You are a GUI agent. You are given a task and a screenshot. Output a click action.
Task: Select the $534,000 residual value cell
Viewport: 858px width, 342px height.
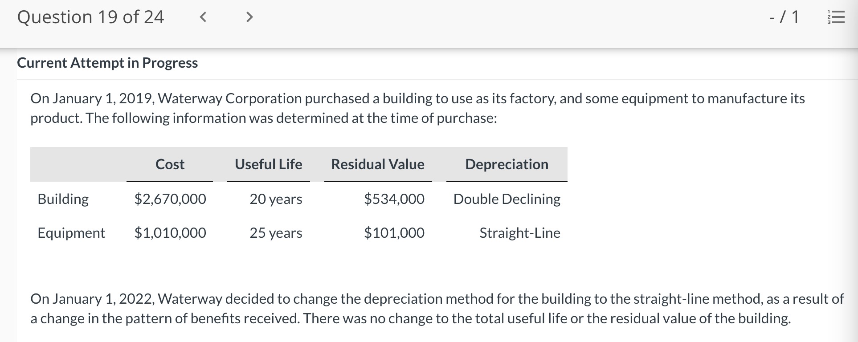[394, 199]
